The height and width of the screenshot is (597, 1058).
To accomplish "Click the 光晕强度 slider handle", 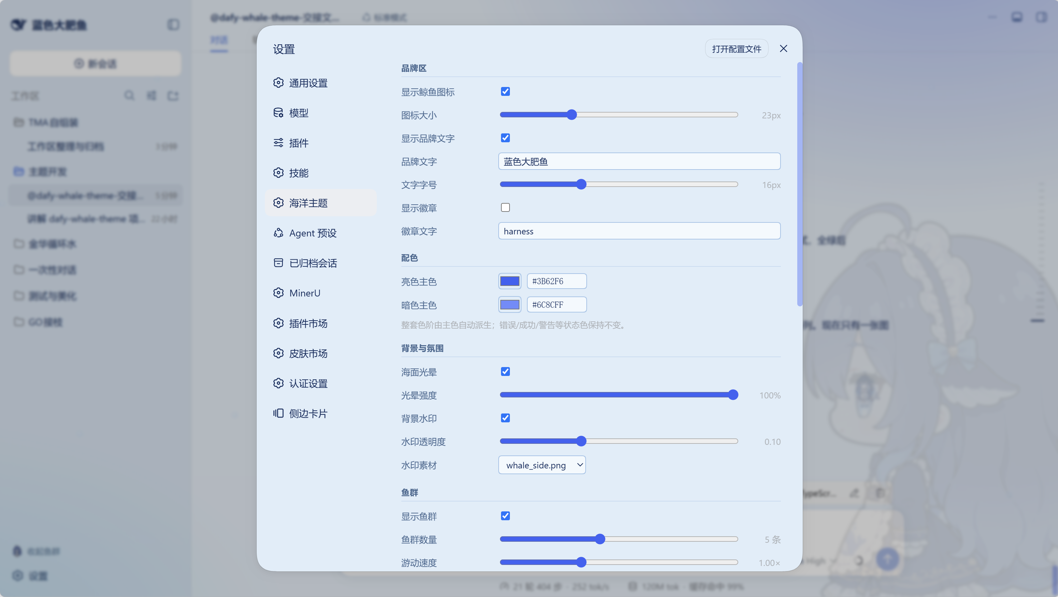I will coord(733,395).
